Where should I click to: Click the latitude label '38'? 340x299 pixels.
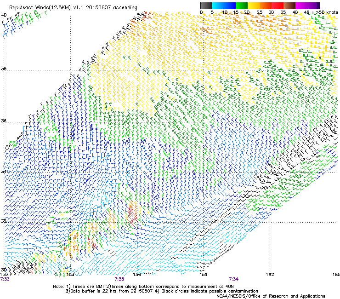pos(4,69)
